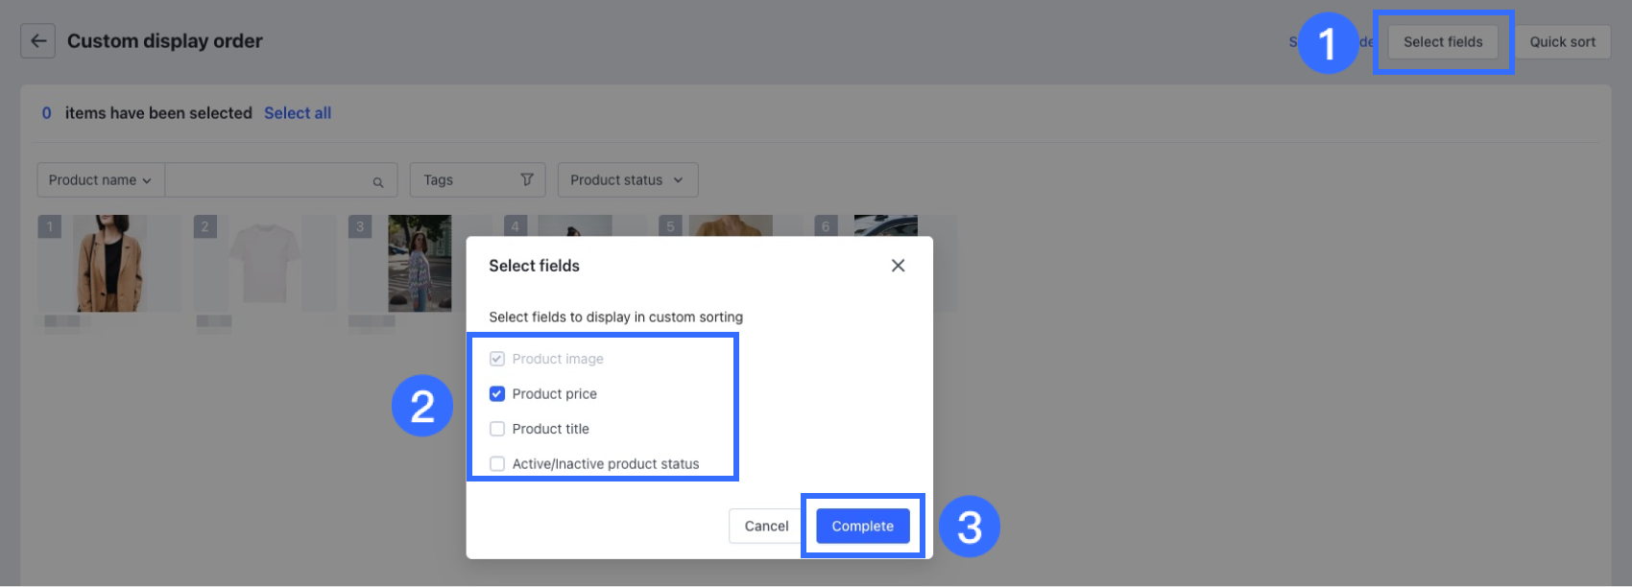Enable Active/Inactive product status checkbox
This screenshot has width=1632, height=587.
click(x=497, y=464)
